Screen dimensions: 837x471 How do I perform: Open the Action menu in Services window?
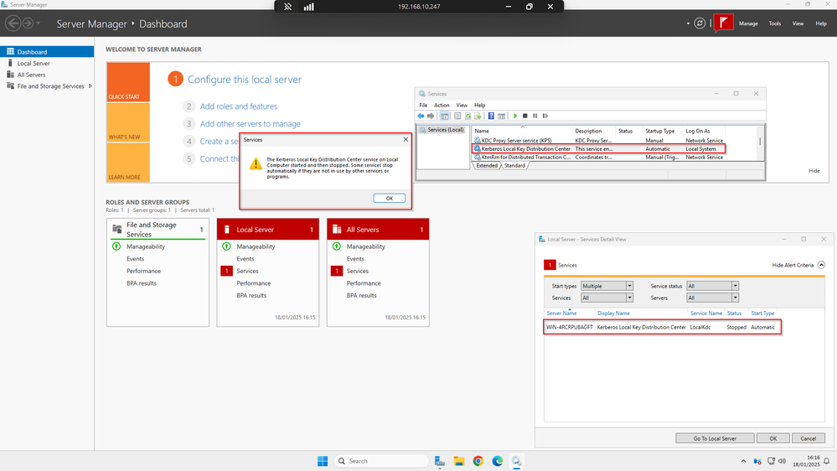(x=442, y=106)
